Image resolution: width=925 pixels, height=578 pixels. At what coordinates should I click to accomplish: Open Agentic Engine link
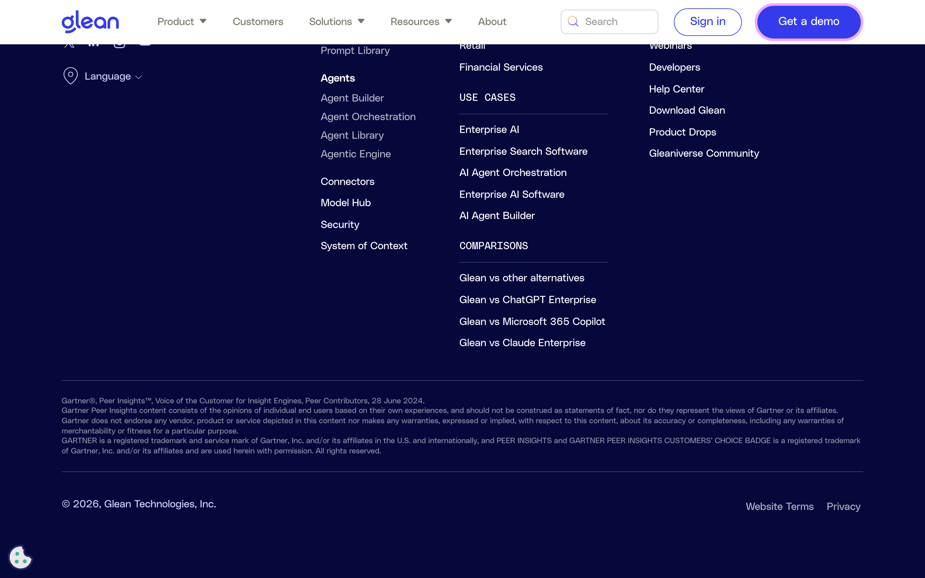(356, 154)
